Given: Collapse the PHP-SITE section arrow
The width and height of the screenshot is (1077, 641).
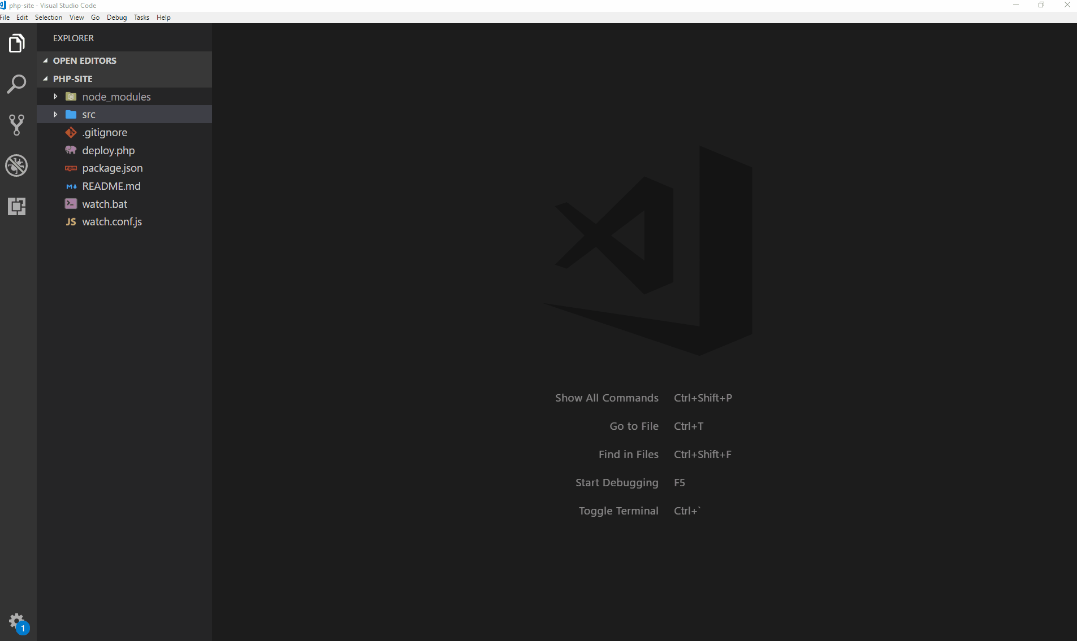Looking at the screenshot, I should [46, 79].
